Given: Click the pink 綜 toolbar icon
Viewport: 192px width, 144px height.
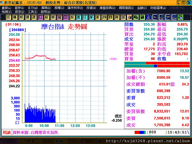Looking at the screenshot, I should (66, 17).
